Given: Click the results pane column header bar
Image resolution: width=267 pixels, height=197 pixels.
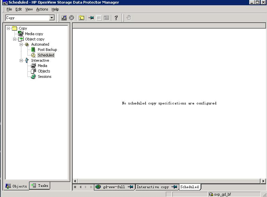Looking at the screenshot, I should click(x=169, y=26).
